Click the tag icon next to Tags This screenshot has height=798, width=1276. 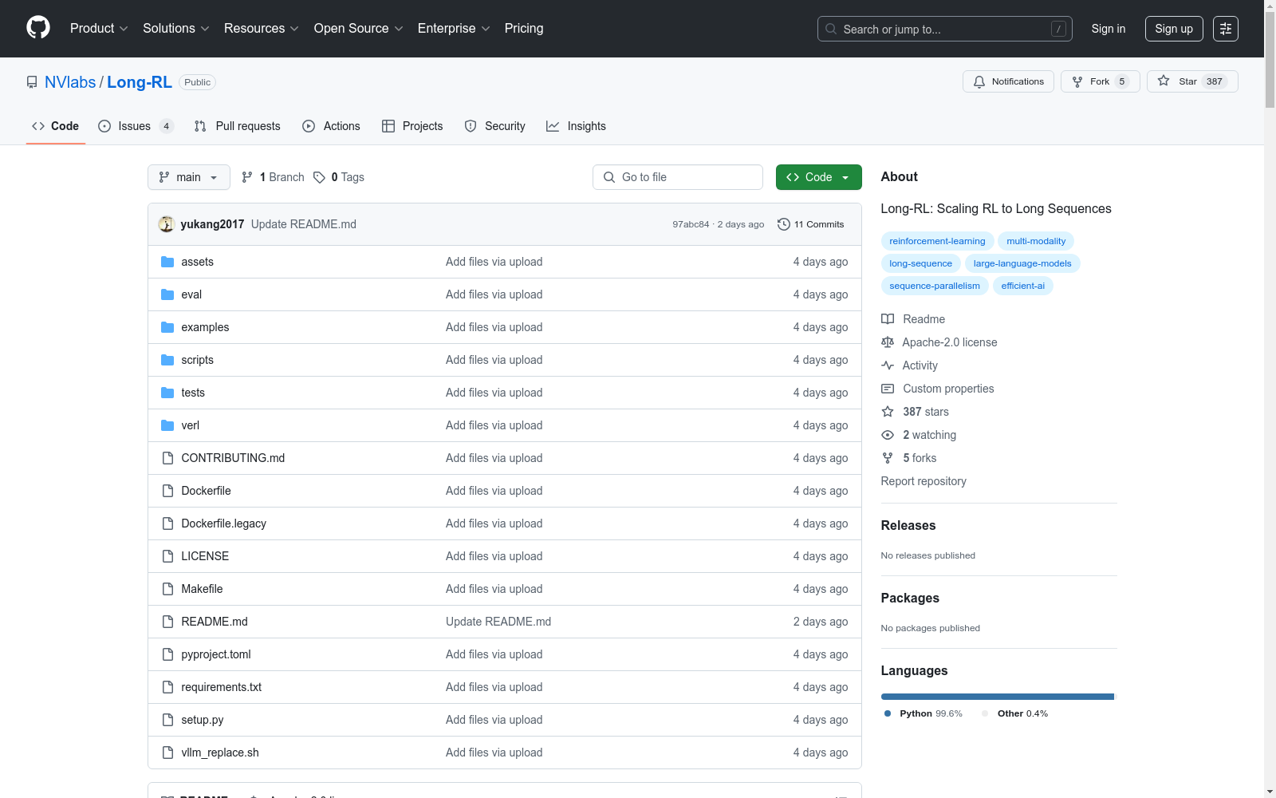(319, 177)
